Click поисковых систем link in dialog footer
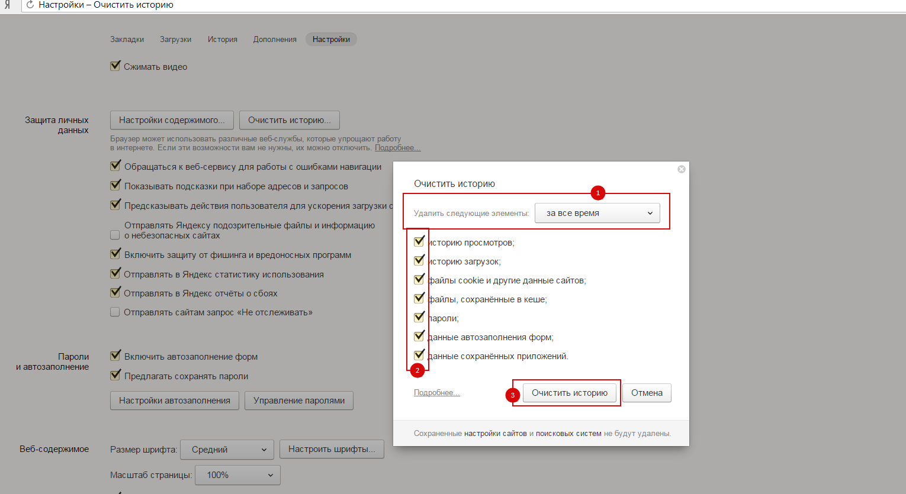 pyautogui.click(x=568, y=434)
